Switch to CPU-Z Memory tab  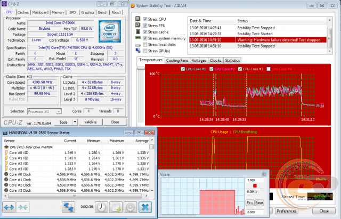[58, 12]
